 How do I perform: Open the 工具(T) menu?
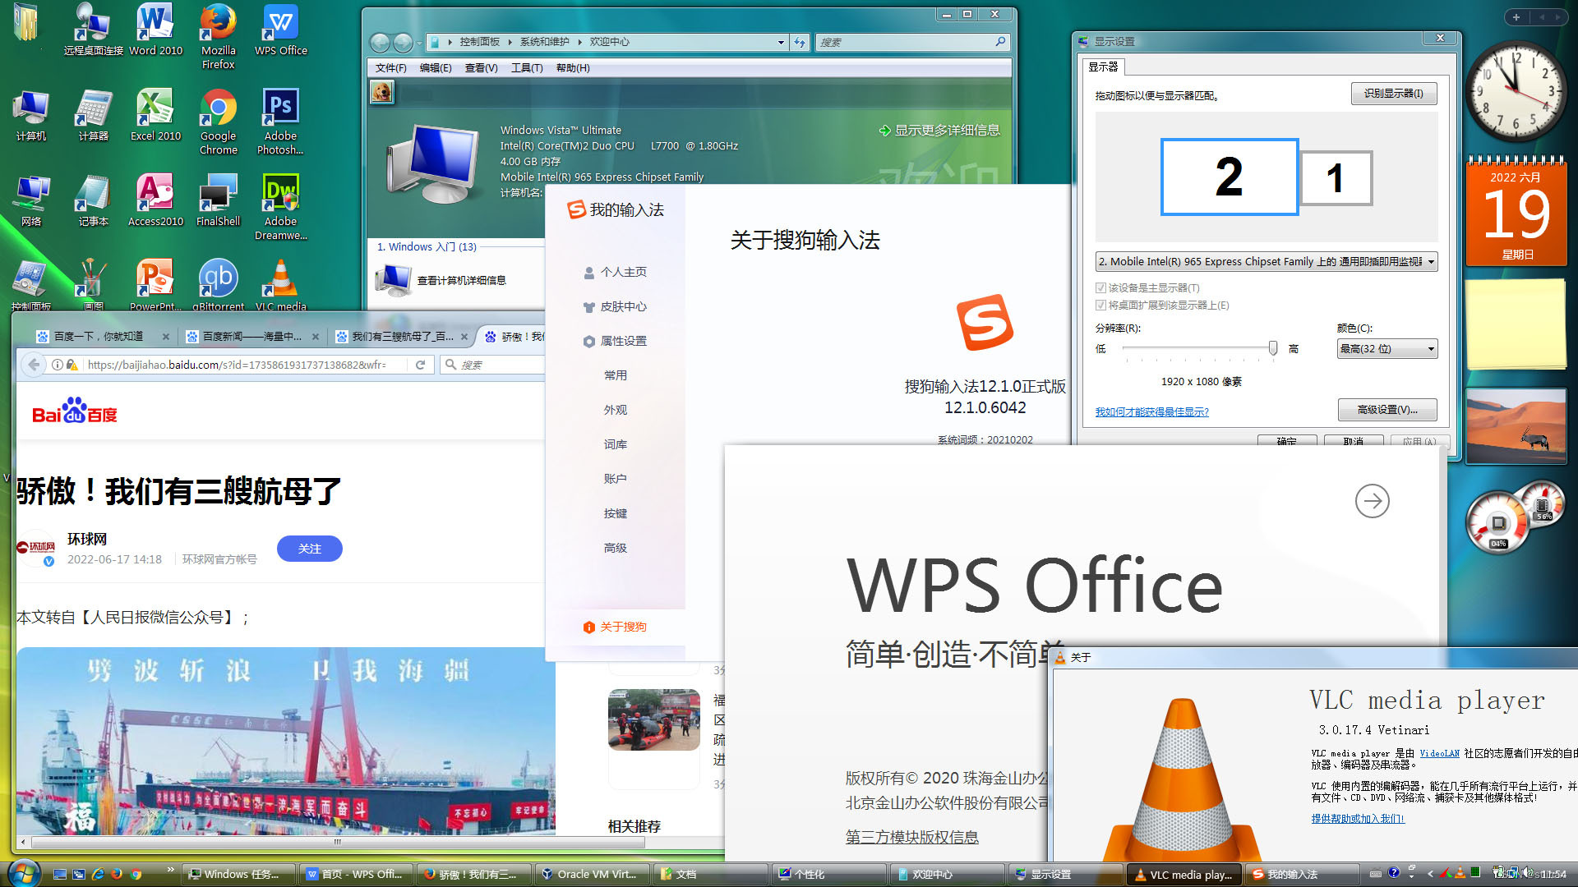click(x=526, y=68)
